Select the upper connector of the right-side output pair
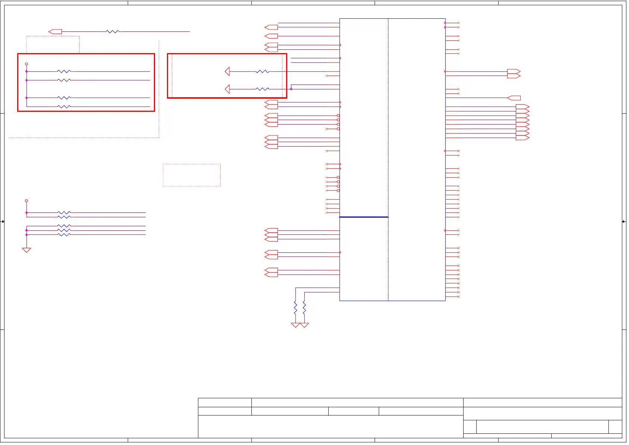The image size is (629, 445). point(514,71)
